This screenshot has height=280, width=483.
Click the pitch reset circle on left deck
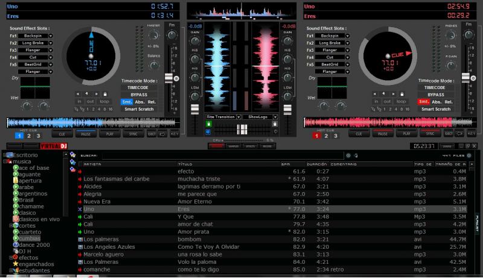click(x=176, y=78)
